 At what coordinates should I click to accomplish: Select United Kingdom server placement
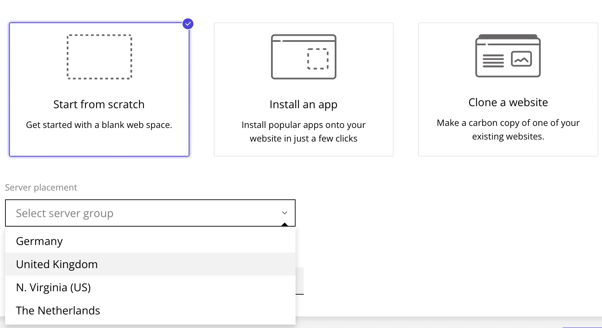point(57,264)
